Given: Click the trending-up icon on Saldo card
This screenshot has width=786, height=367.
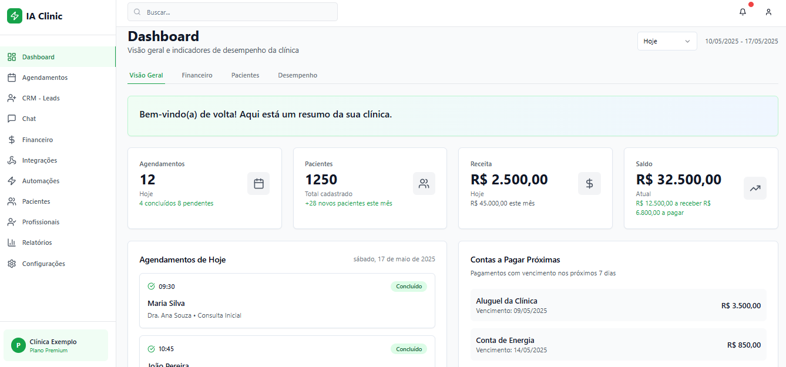Looking at the screenshot, I should click(x=755, y=188).
